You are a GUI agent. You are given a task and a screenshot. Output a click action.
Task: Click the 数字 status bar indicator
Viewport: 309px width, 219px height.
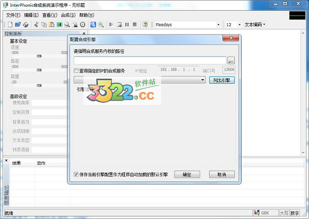pyautogui.click(x=295, y=213)
